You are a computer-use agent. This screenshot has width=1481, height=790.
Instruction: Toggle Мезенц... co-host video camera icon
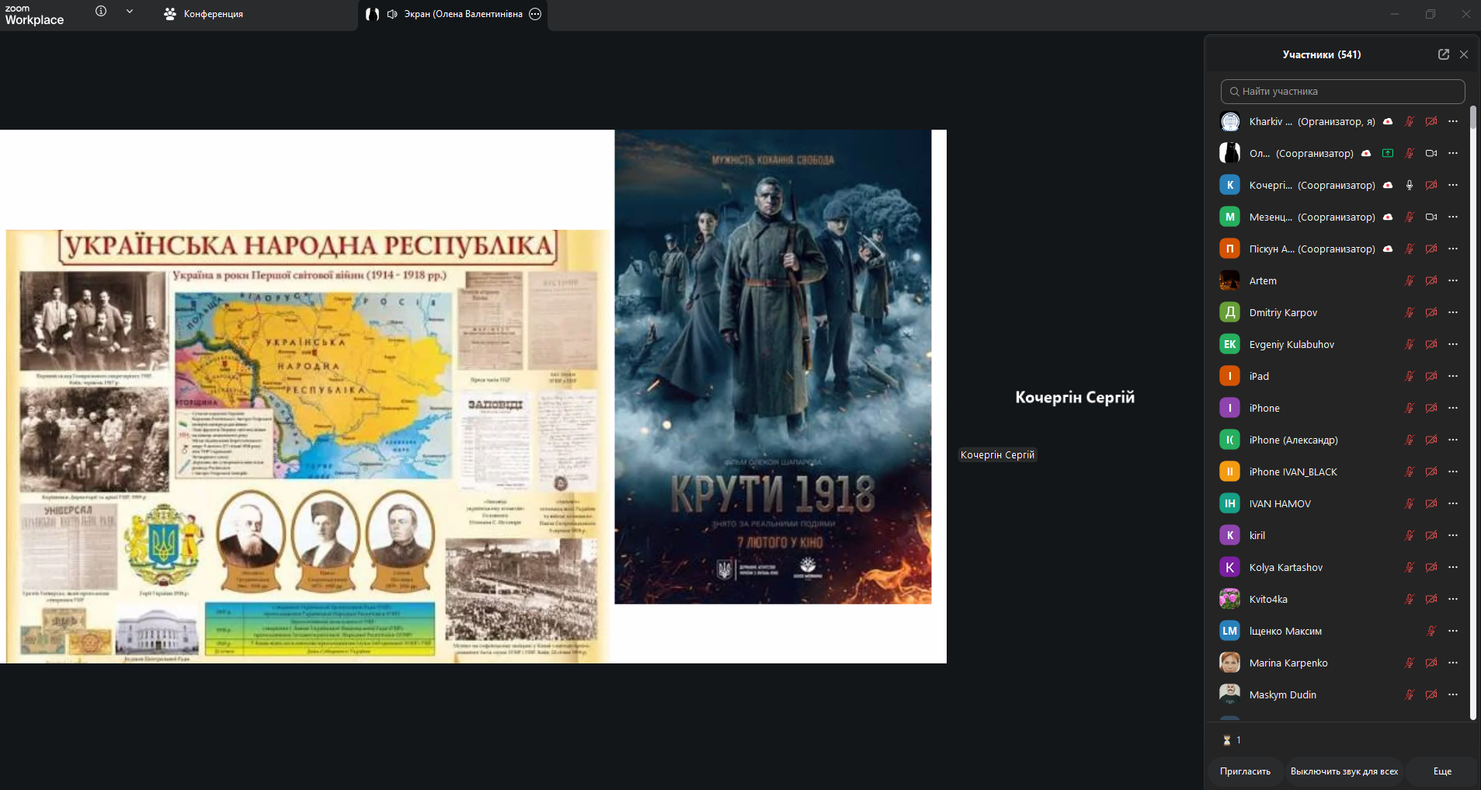click(x=1431, y=217)
